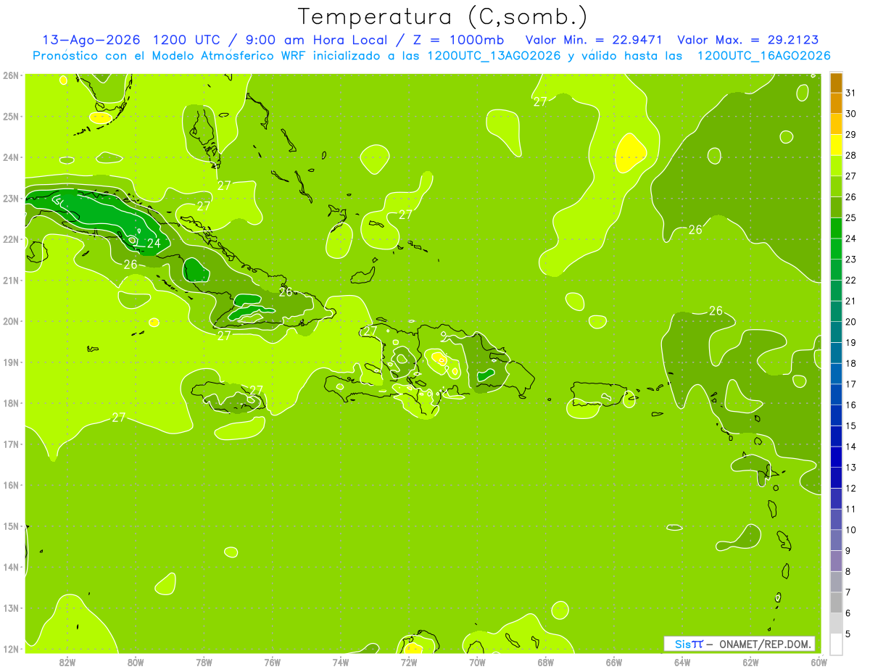Click the color scale label 31

tap(851, 92)
